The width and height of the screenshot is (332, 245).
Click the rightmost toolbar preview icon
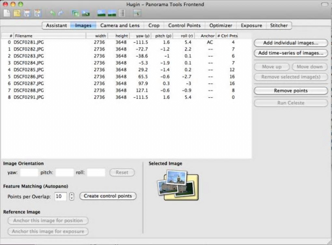137,13
